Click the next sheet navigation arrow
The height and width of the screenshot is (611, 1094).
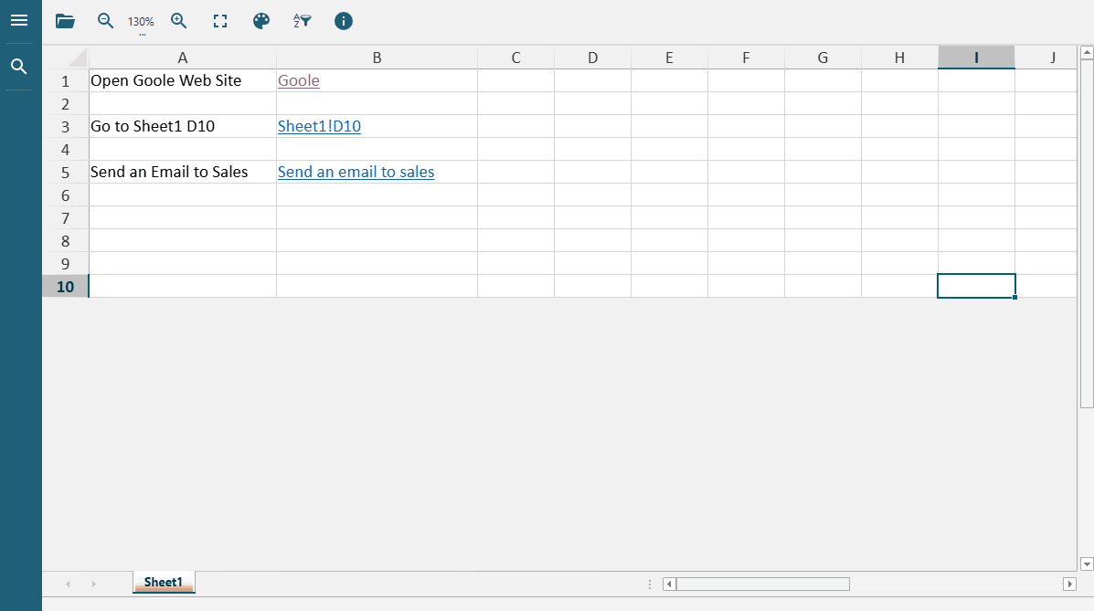93,584
